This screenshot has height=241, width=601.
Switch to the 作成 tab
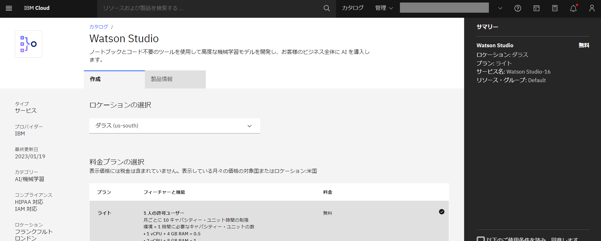pos(114,79)
